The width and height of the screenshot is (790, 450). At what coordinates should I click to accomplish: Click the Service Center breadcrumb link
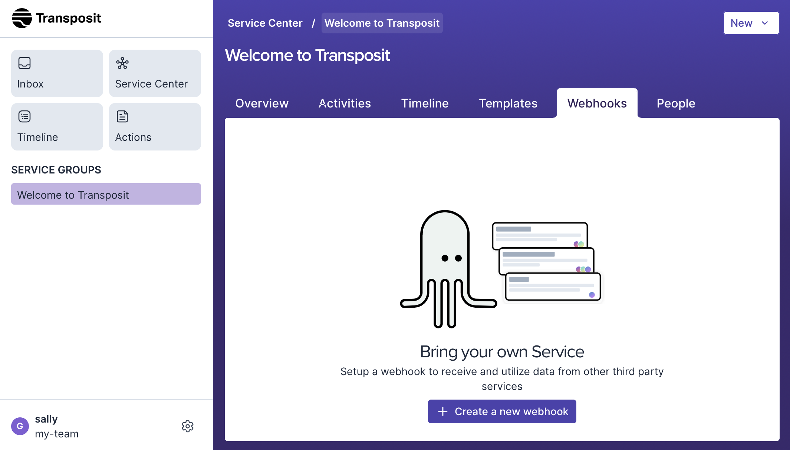265,23
